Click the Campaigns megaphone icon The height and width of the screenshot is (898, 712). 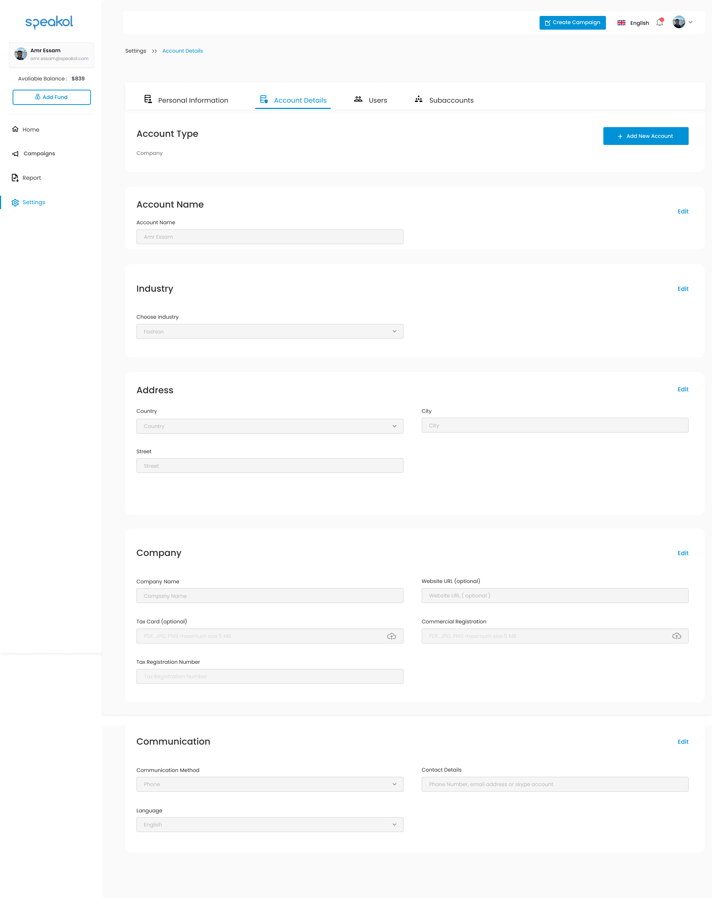pyautogui.click(x=16, y=154)
